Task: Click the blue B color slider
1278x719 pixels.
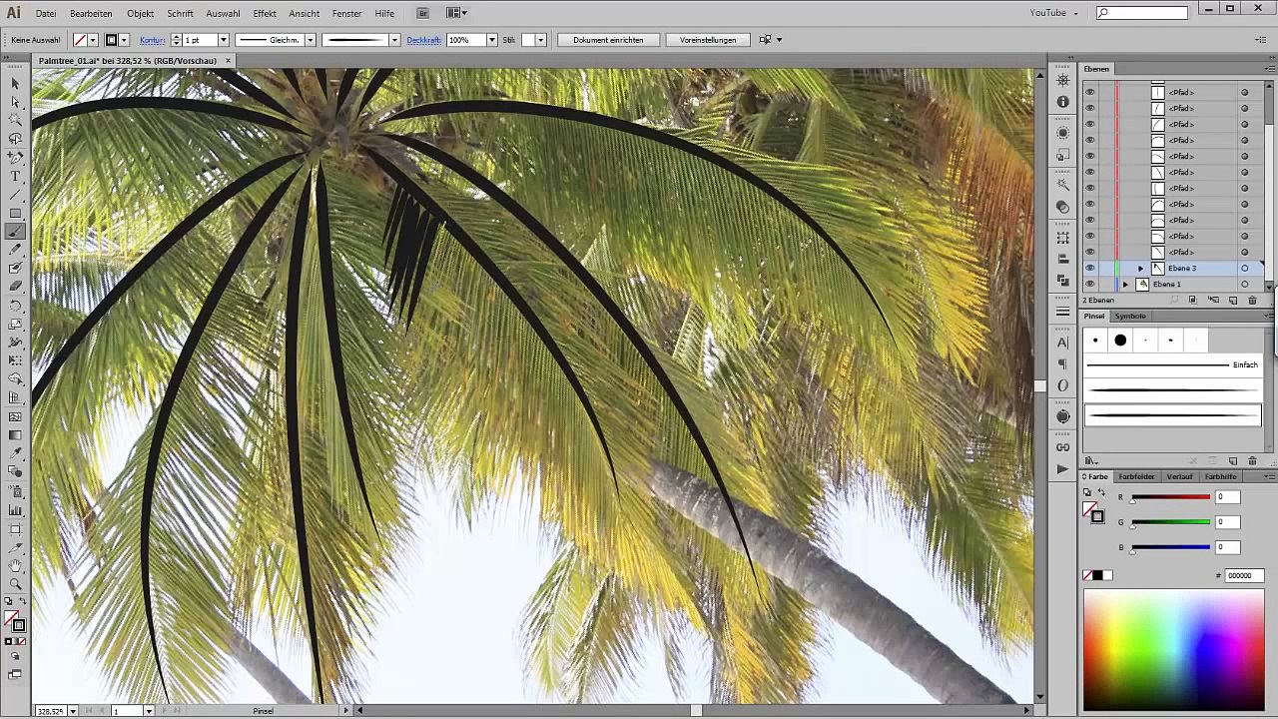Action: click(1170, 547)
